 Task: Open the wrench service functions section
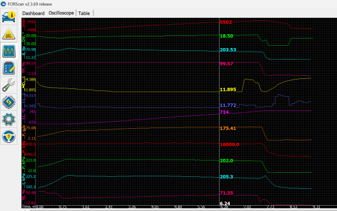tap(9, 85)
